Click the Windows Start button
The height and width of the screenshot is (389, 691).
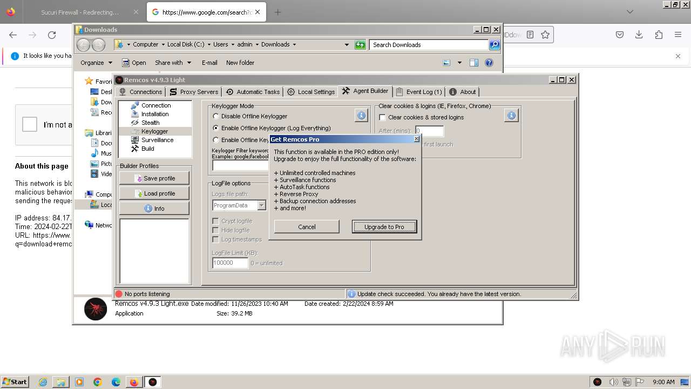coord(15,382)
